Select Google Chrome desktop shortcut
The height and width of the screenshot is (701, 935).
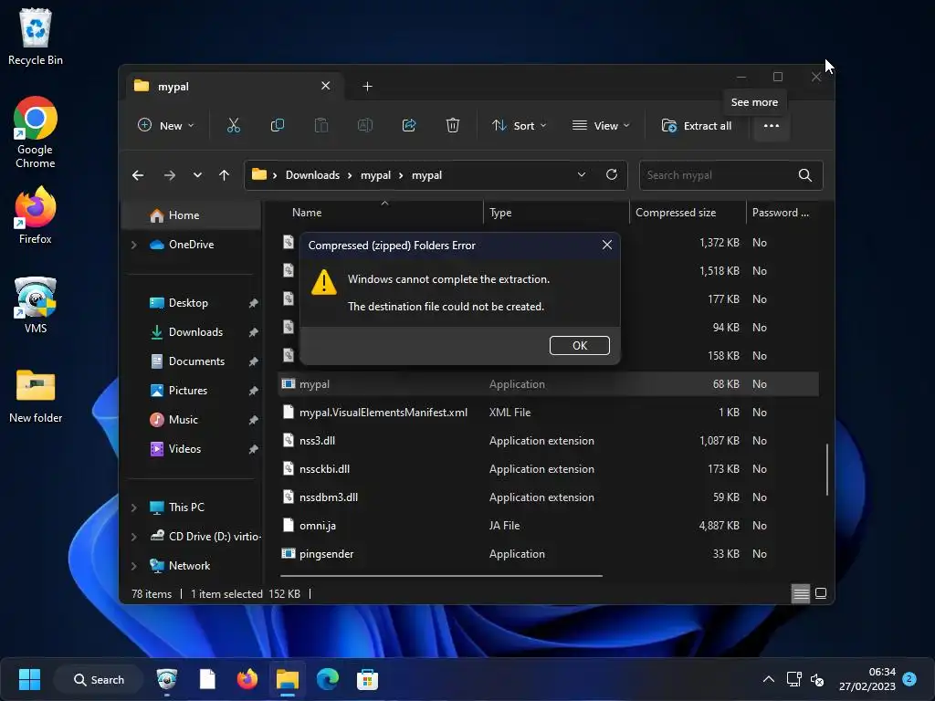click(36, 132)
